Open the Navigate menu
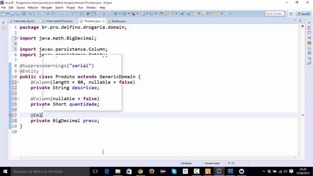 pos(46,8)
